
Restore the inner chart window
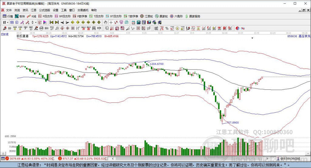pos(304,10)
